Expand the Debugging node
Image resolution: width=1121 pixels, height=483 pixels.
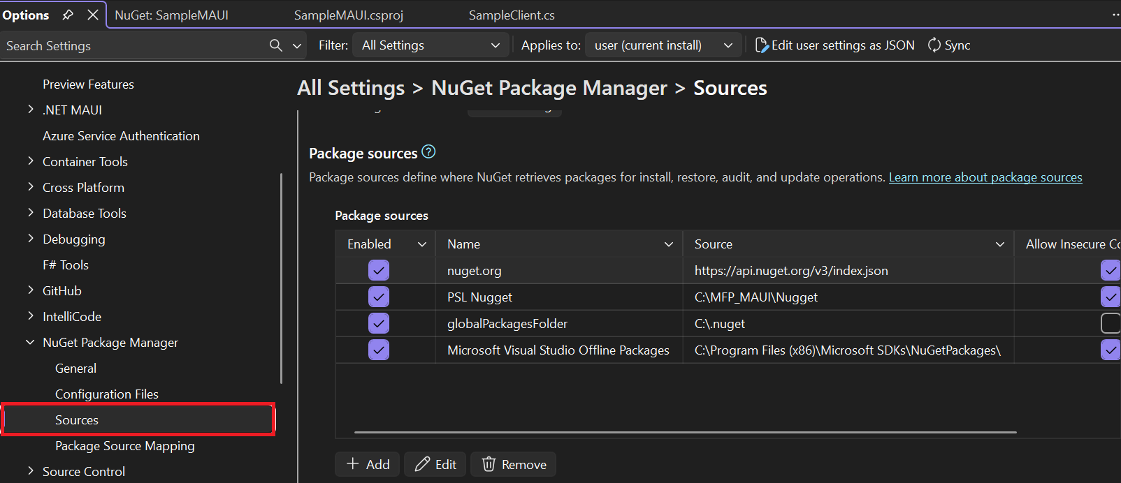30,239
